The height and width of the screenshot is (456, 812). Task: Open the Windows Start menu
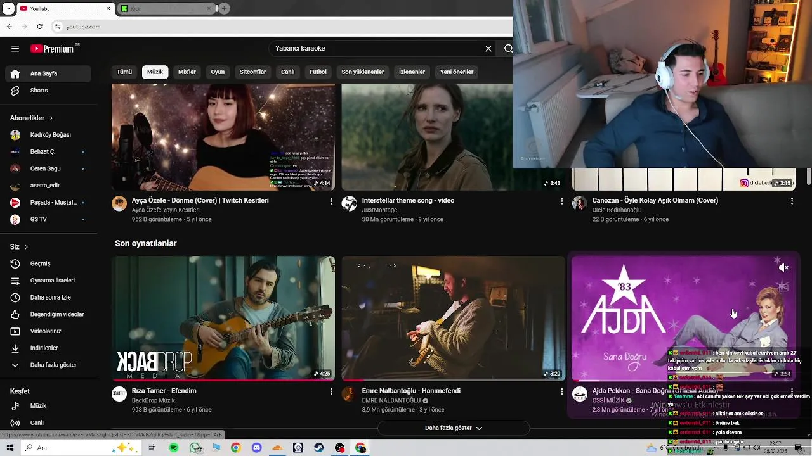coord(10,448)
